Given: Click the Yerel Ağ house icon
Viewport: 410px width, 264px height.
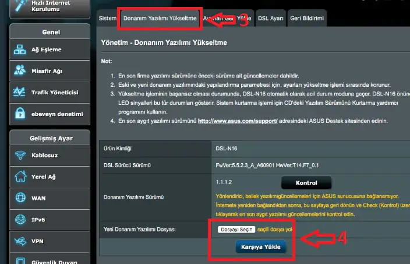Looking at the screenshot, I should point(20,177).
